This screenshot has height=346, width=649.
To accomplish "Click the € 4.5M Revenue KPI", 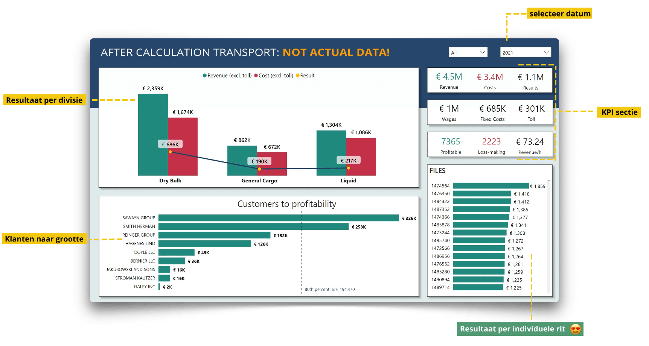I will point(449,81).
